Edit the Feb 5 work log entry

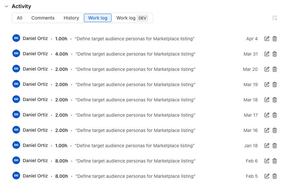267,176
